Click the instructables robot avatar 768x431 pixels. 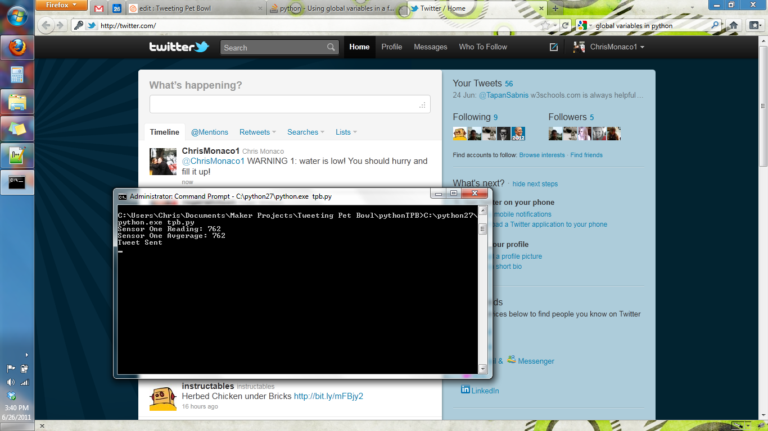pos(163,398)
